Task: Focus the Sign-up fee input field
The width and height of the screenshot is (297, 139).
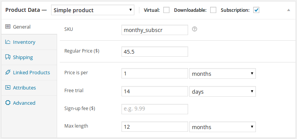Action: pyautogui.click(x=155, y=109)
